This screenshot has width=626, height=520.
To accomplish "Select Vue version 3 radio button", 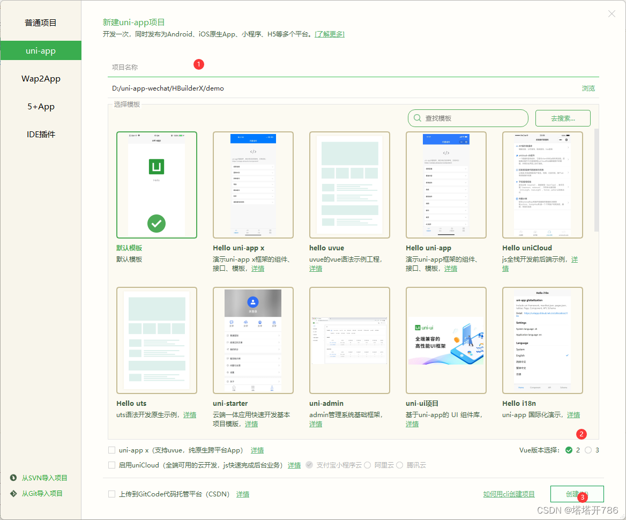I will 588,450.
